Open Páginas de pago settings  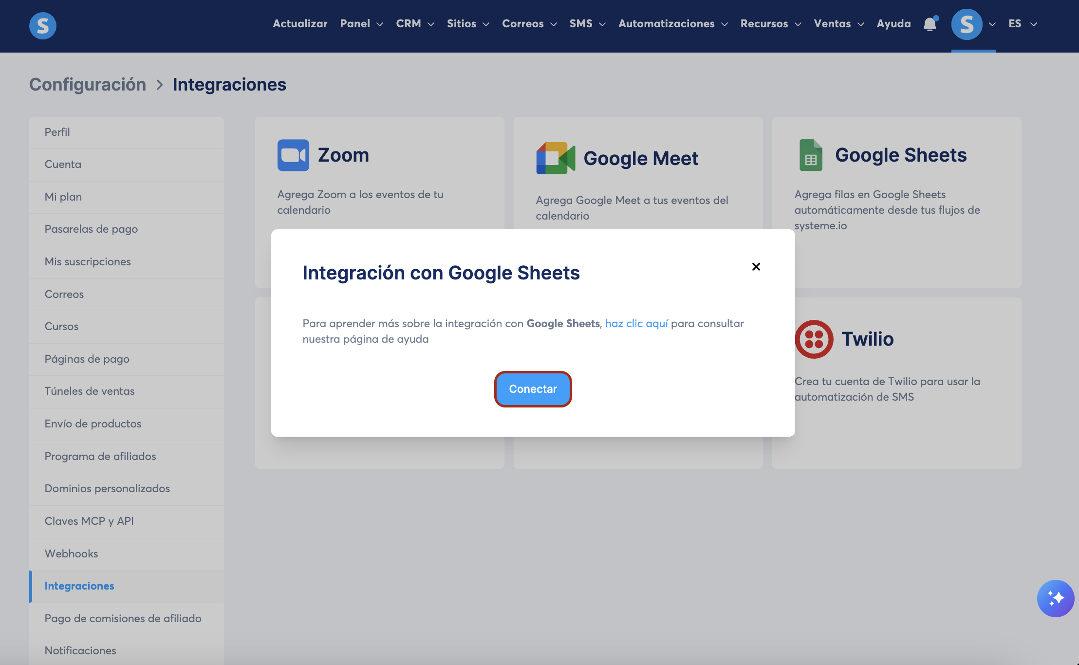coord(127,359)
